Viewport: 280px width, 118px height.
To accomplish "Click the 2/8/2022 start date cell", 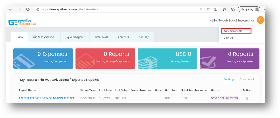I will [105, 98].
